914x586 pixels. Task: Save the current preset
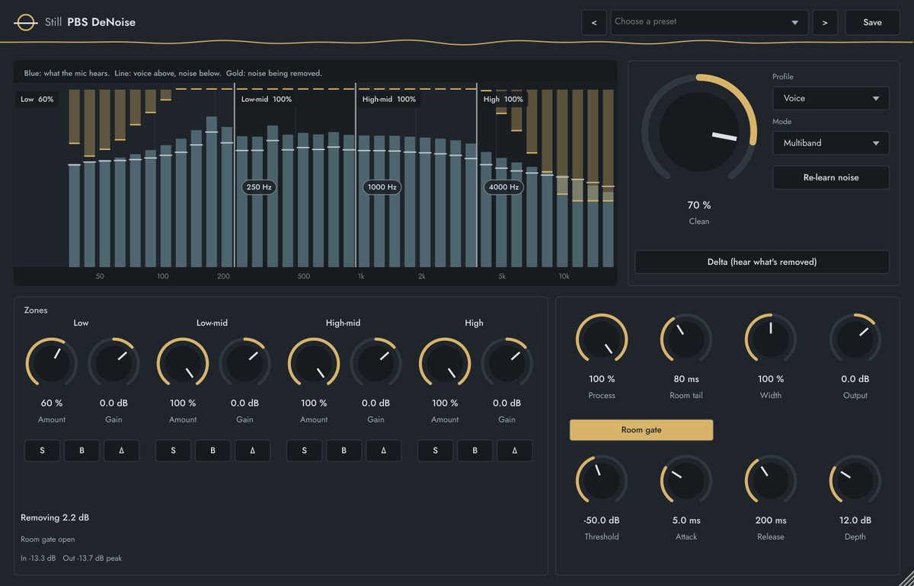[872, 22]
